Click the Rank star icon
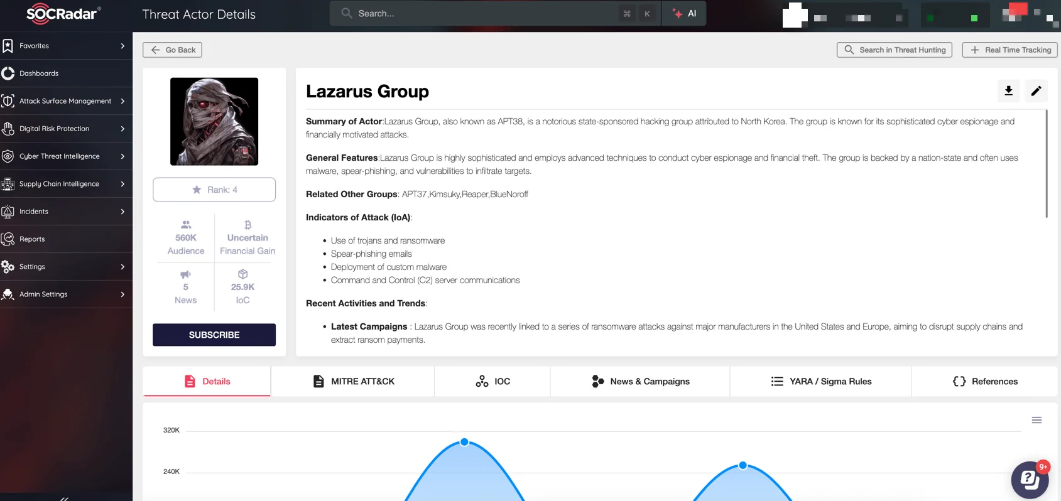This screenshot has width=1061, height=501. pyautogui.click(x=197, y=190)
